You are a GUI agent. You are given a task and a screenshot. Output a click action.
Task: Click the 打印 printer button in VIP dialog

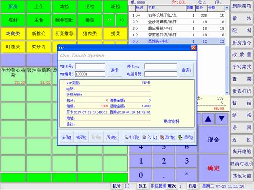[132, 137]
